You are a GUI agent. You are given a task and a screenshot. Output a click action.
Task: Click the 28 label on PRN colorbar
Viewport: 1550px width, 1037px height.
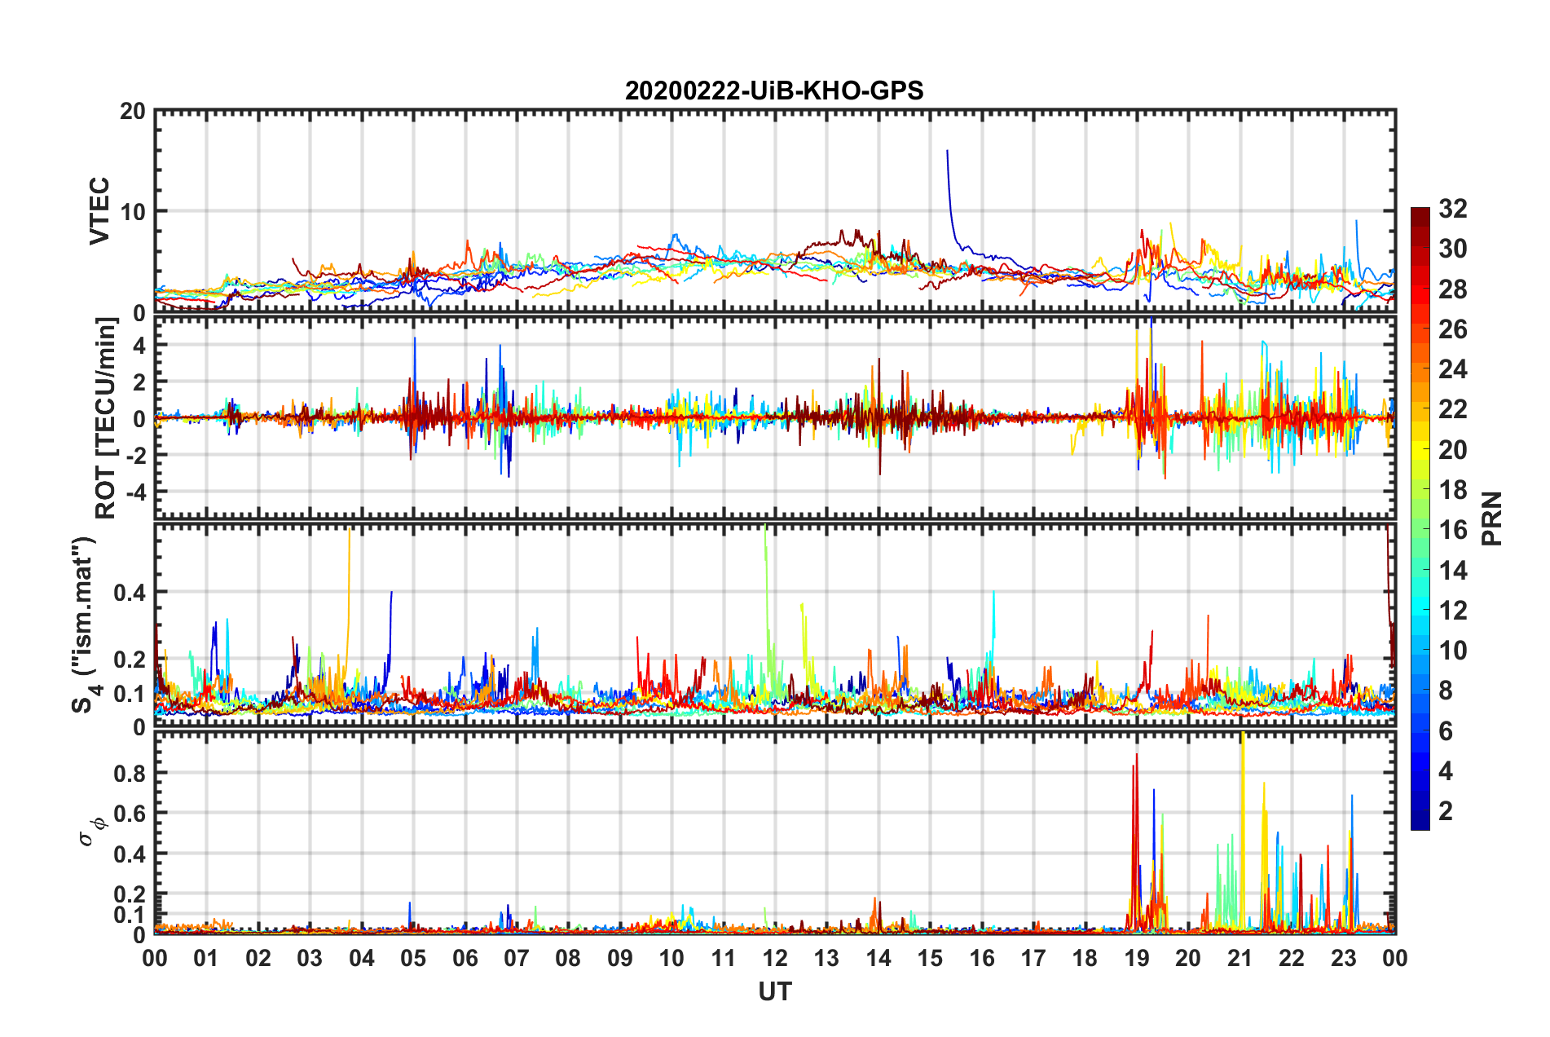pos(1453,289)
